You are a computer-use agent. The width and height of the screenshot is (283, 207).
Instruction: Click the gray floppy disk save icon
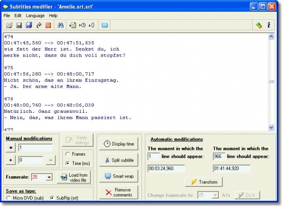19,25
